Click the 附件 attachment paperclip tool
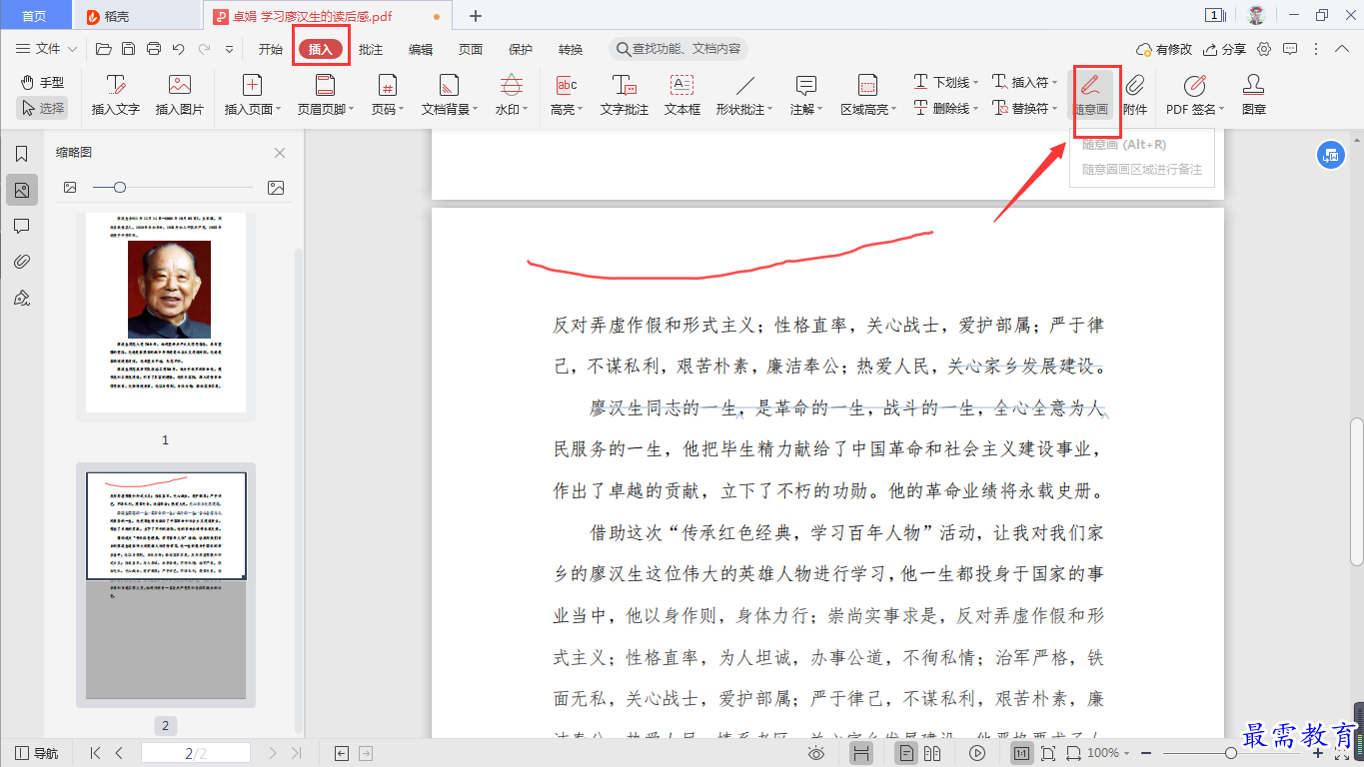The height and width of the screenshot is (767, 1364). point(1135,96)
